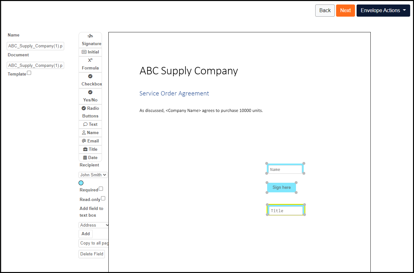Go to the Next step
Screen dimensions: 414x273
click(x=345, y=11)
